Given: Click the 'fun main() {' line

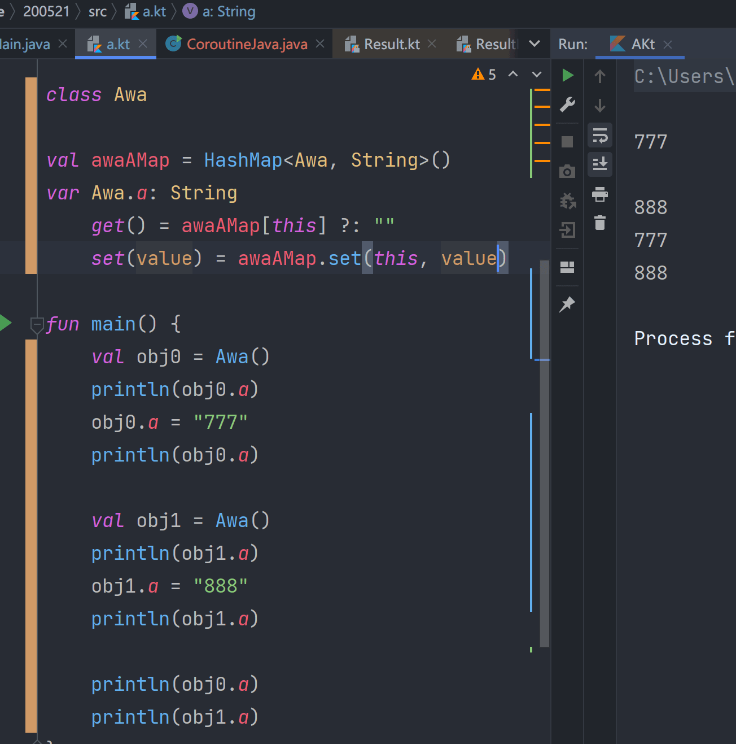Looking at the screenshot, I should coord(113,324).
